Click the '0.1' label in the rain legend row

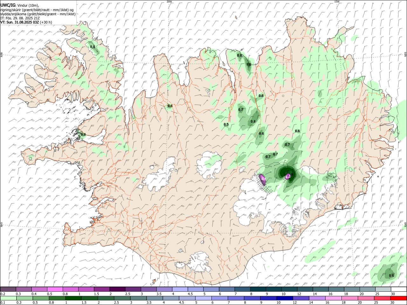tap(3, 303)
